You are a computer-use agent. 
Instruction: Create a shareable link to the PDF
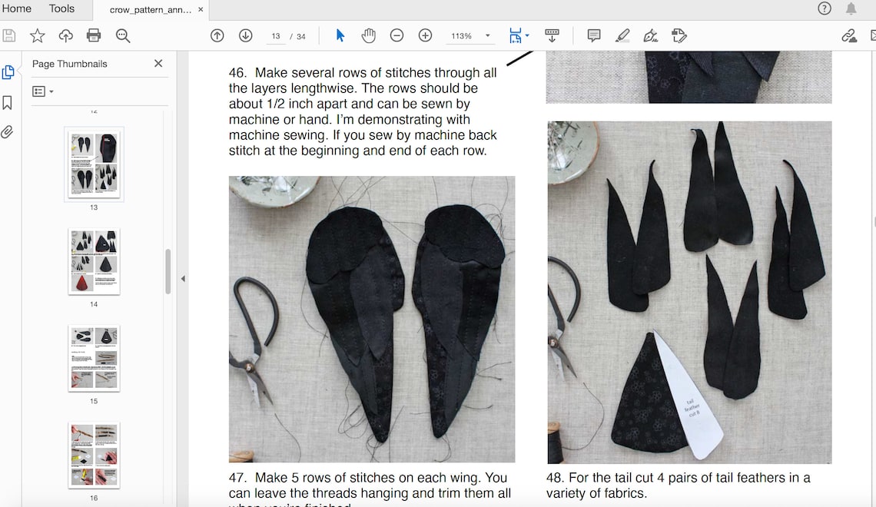click(848, 35)
